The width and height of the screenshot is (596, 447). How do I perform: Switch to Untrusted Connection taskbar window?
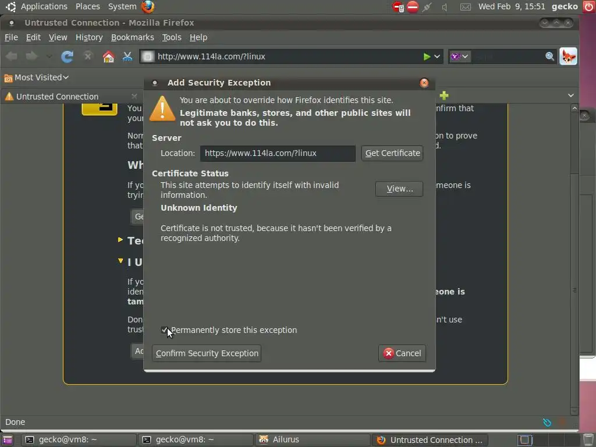(430, 440)
